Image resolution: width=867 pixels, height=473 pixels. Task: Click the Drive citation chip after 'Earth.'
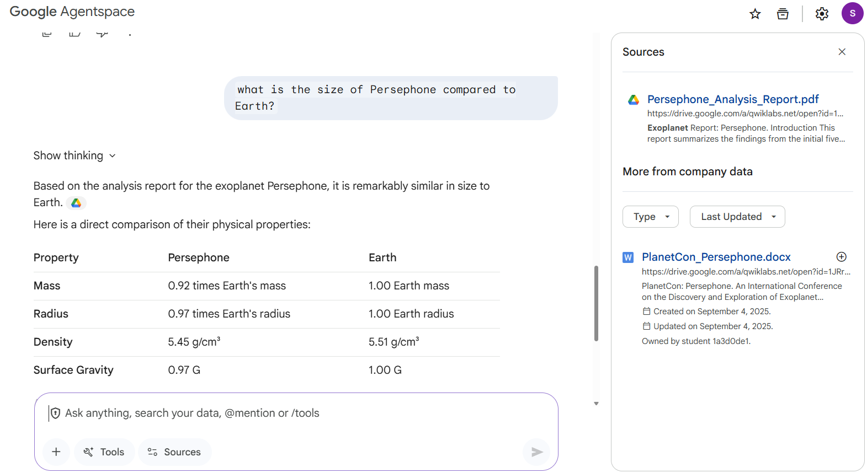pyautogui.click(x=76, y=203)
